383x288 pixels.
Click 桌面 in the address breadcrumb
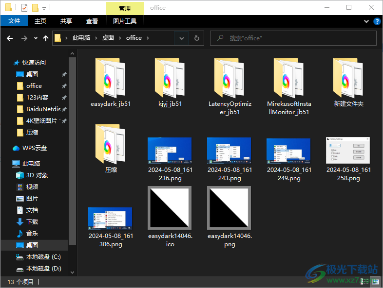pos(108,38)
